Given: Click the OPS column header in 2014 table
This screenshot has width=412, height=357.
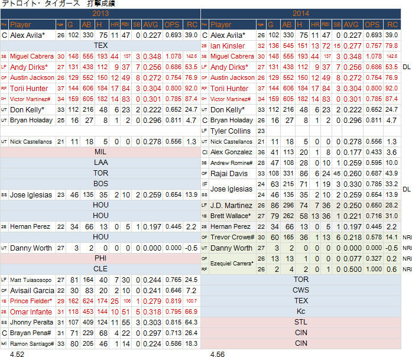Looking at the screenshot, I should tap(372, 25).
